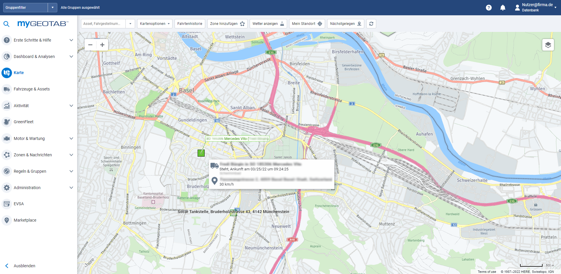Toggle Wetter anzeigen weather display
Image resolution: width=561 pixels, height=274 pixels.
268,24
